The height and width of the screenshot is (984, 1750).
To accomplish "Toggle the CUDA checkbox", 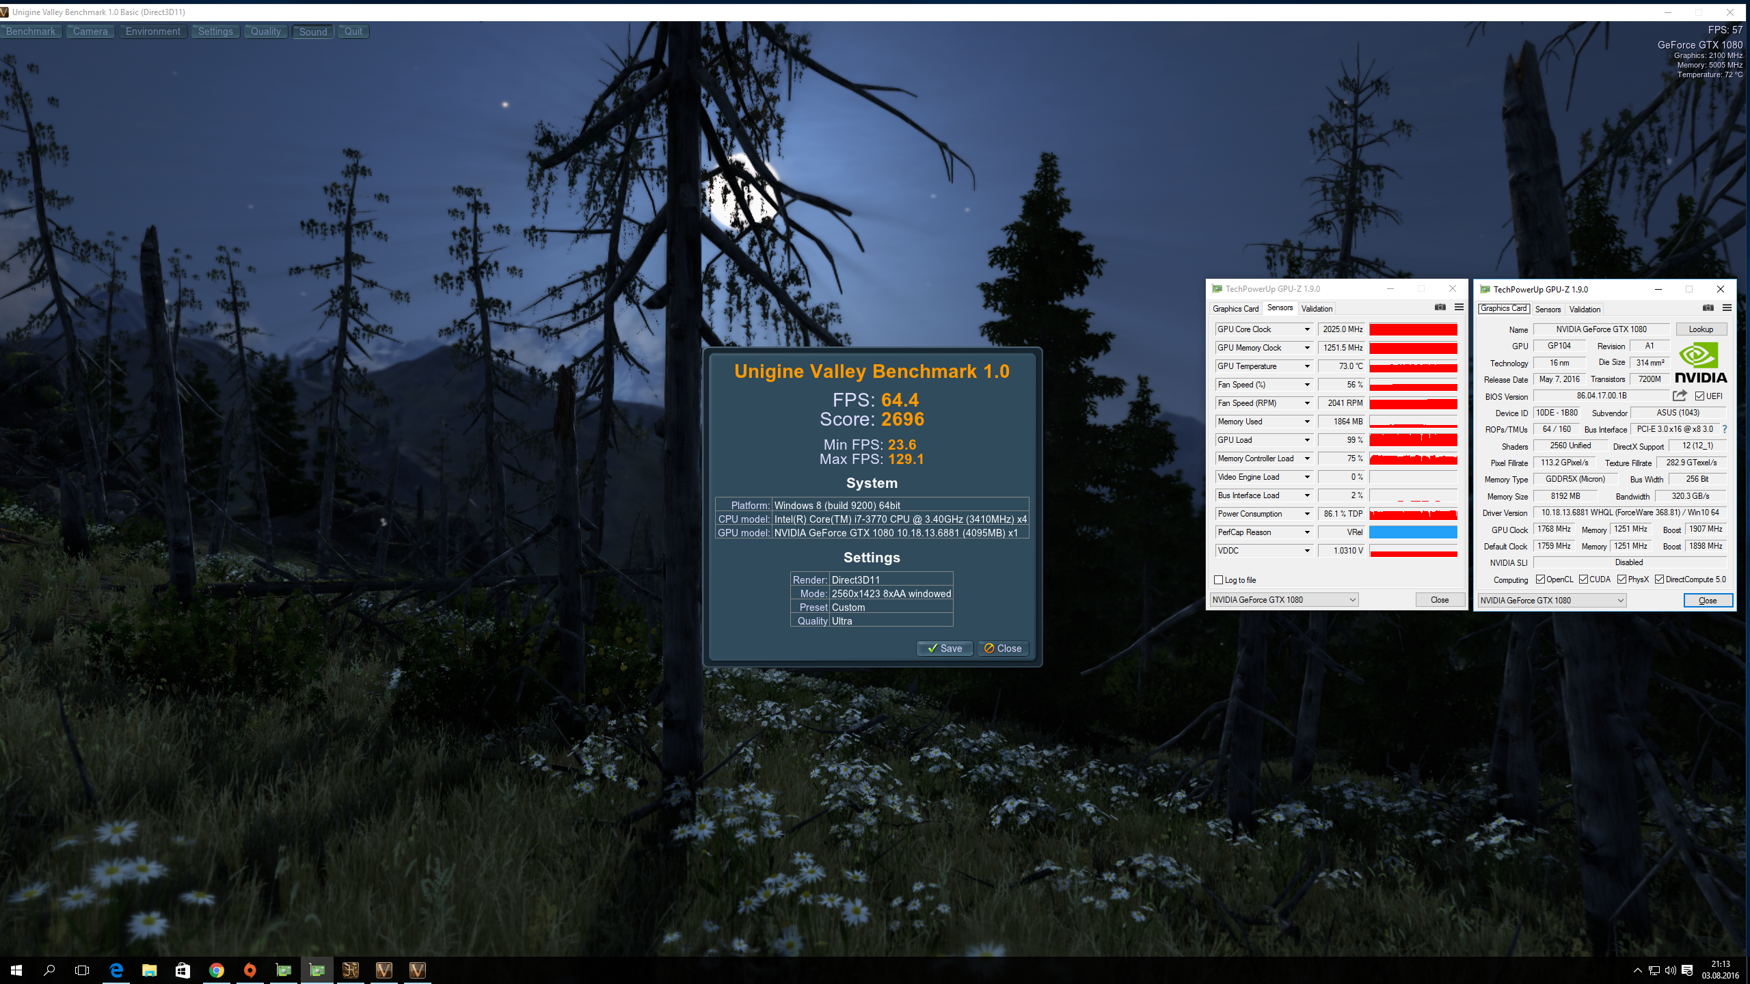I will point(1583,579).
